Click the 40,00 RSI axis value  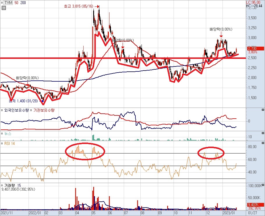[x=252, y=172]
